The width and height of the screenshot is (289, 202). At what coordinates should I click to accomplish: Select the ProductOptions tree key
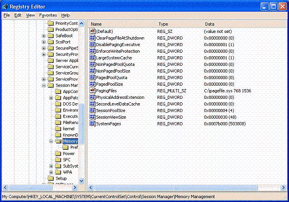[66, 30]
